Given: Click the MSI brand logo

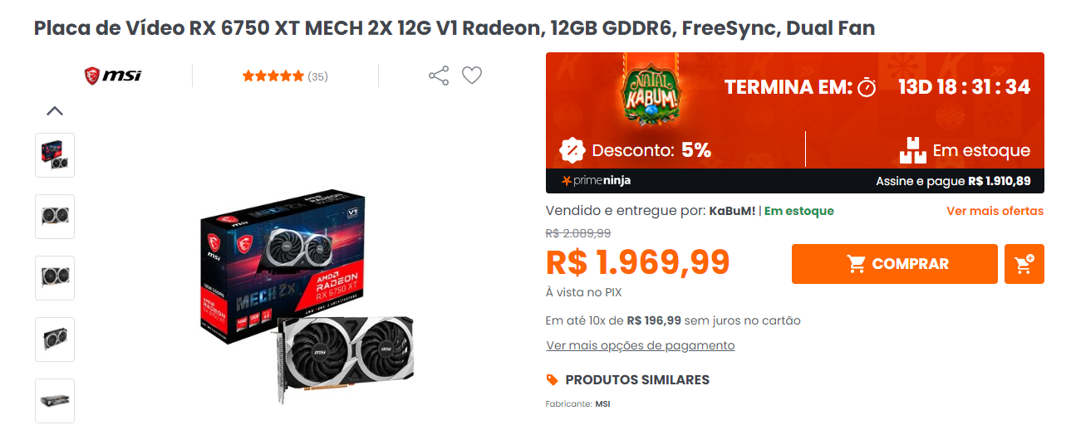Looking at the screenshot, I should coord(113,76).
